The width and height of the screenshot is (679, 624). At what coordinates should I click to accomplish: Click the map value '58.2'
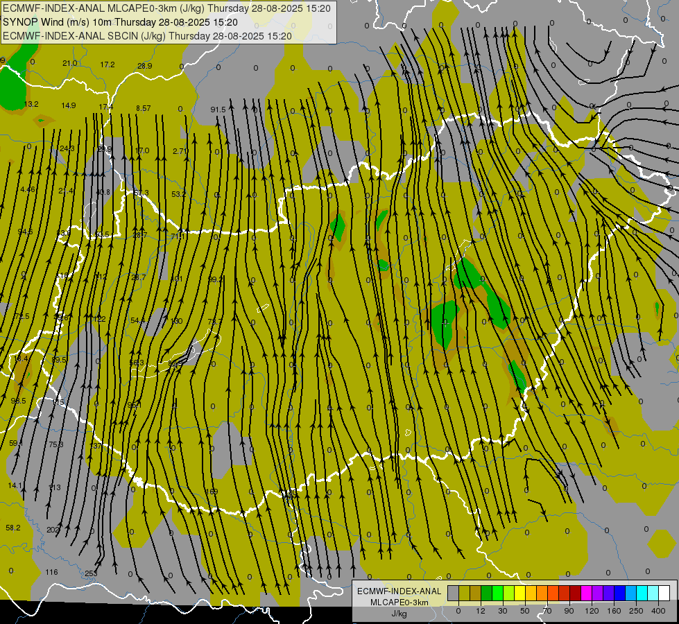(x=13, y=528)
